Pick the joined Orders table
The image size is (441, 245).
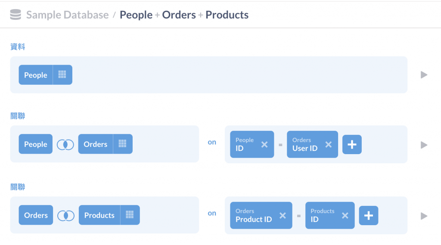tap(96, 144)
